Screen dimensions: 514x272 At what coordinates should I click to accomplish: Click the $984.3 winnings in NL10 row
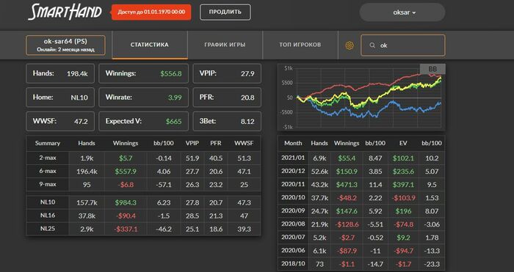point(126,202)
